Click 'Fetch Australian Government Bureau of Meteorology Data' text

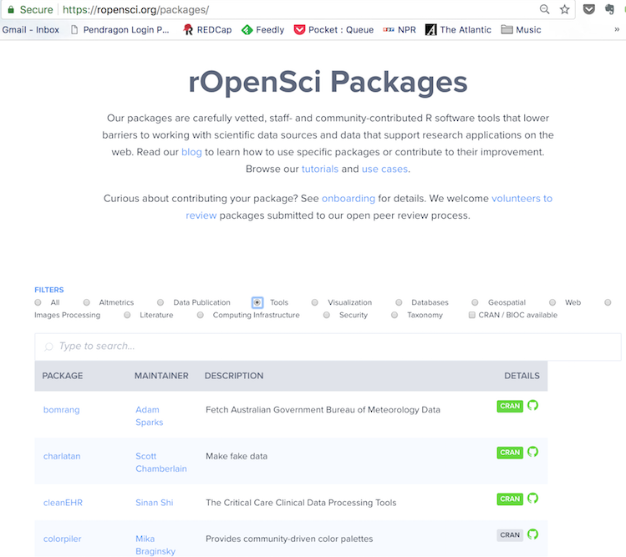[323, 410]
